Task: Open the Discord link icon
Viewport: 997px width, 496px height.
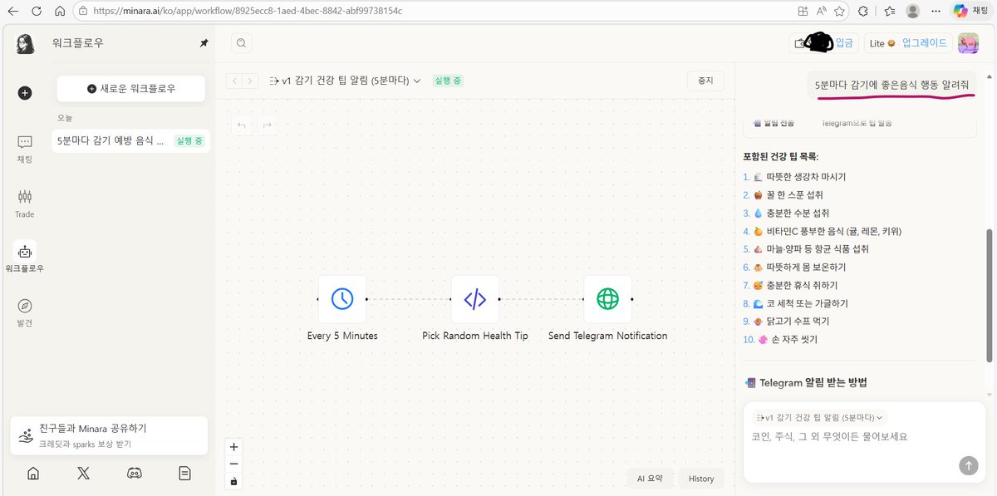Action: click(135, 473)
